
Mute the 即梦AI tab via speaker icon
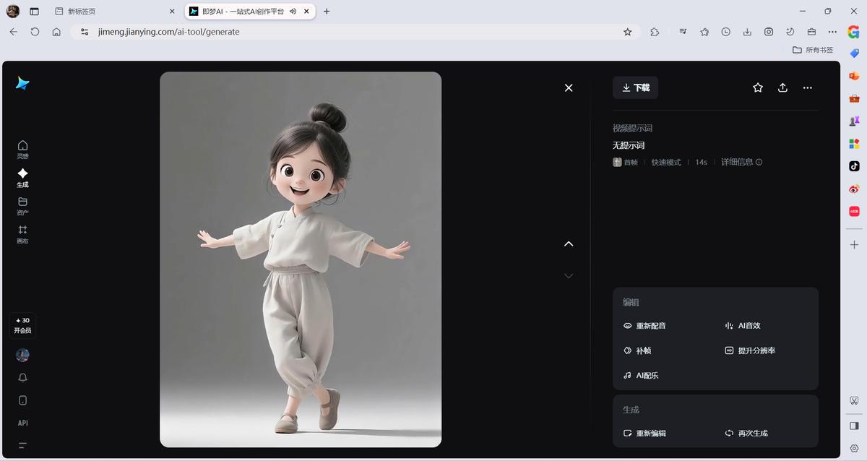tap(293, 12)
